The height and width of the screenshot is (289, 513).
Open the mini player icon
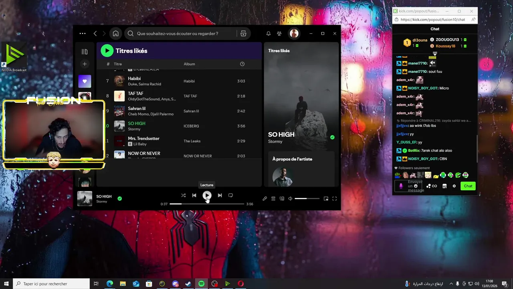click(326, 198)
